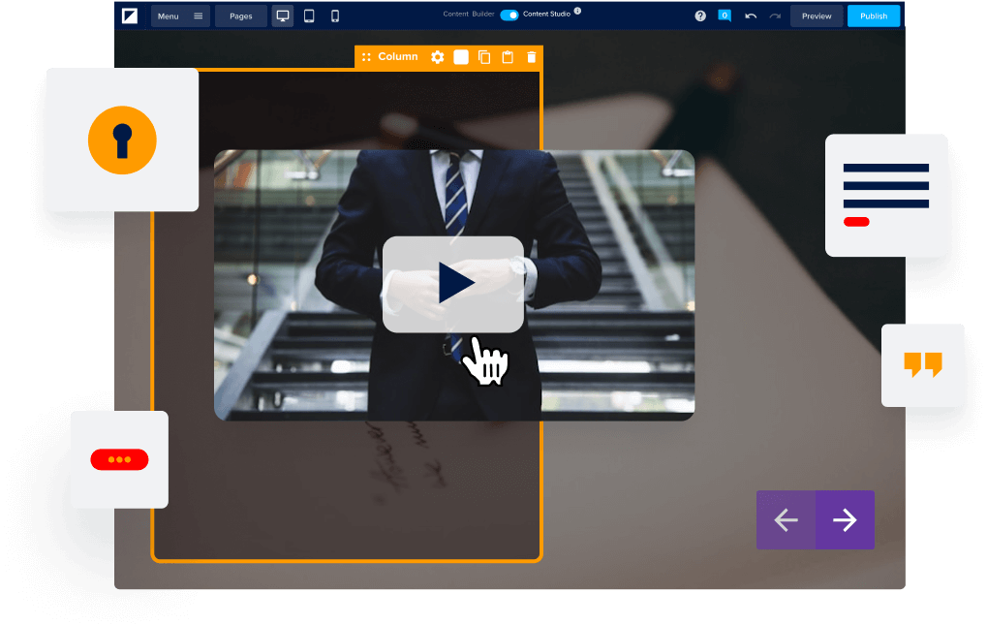Switch to tablet preview mode
This screenshot has width=987, height=624.
tap(309, 16)
